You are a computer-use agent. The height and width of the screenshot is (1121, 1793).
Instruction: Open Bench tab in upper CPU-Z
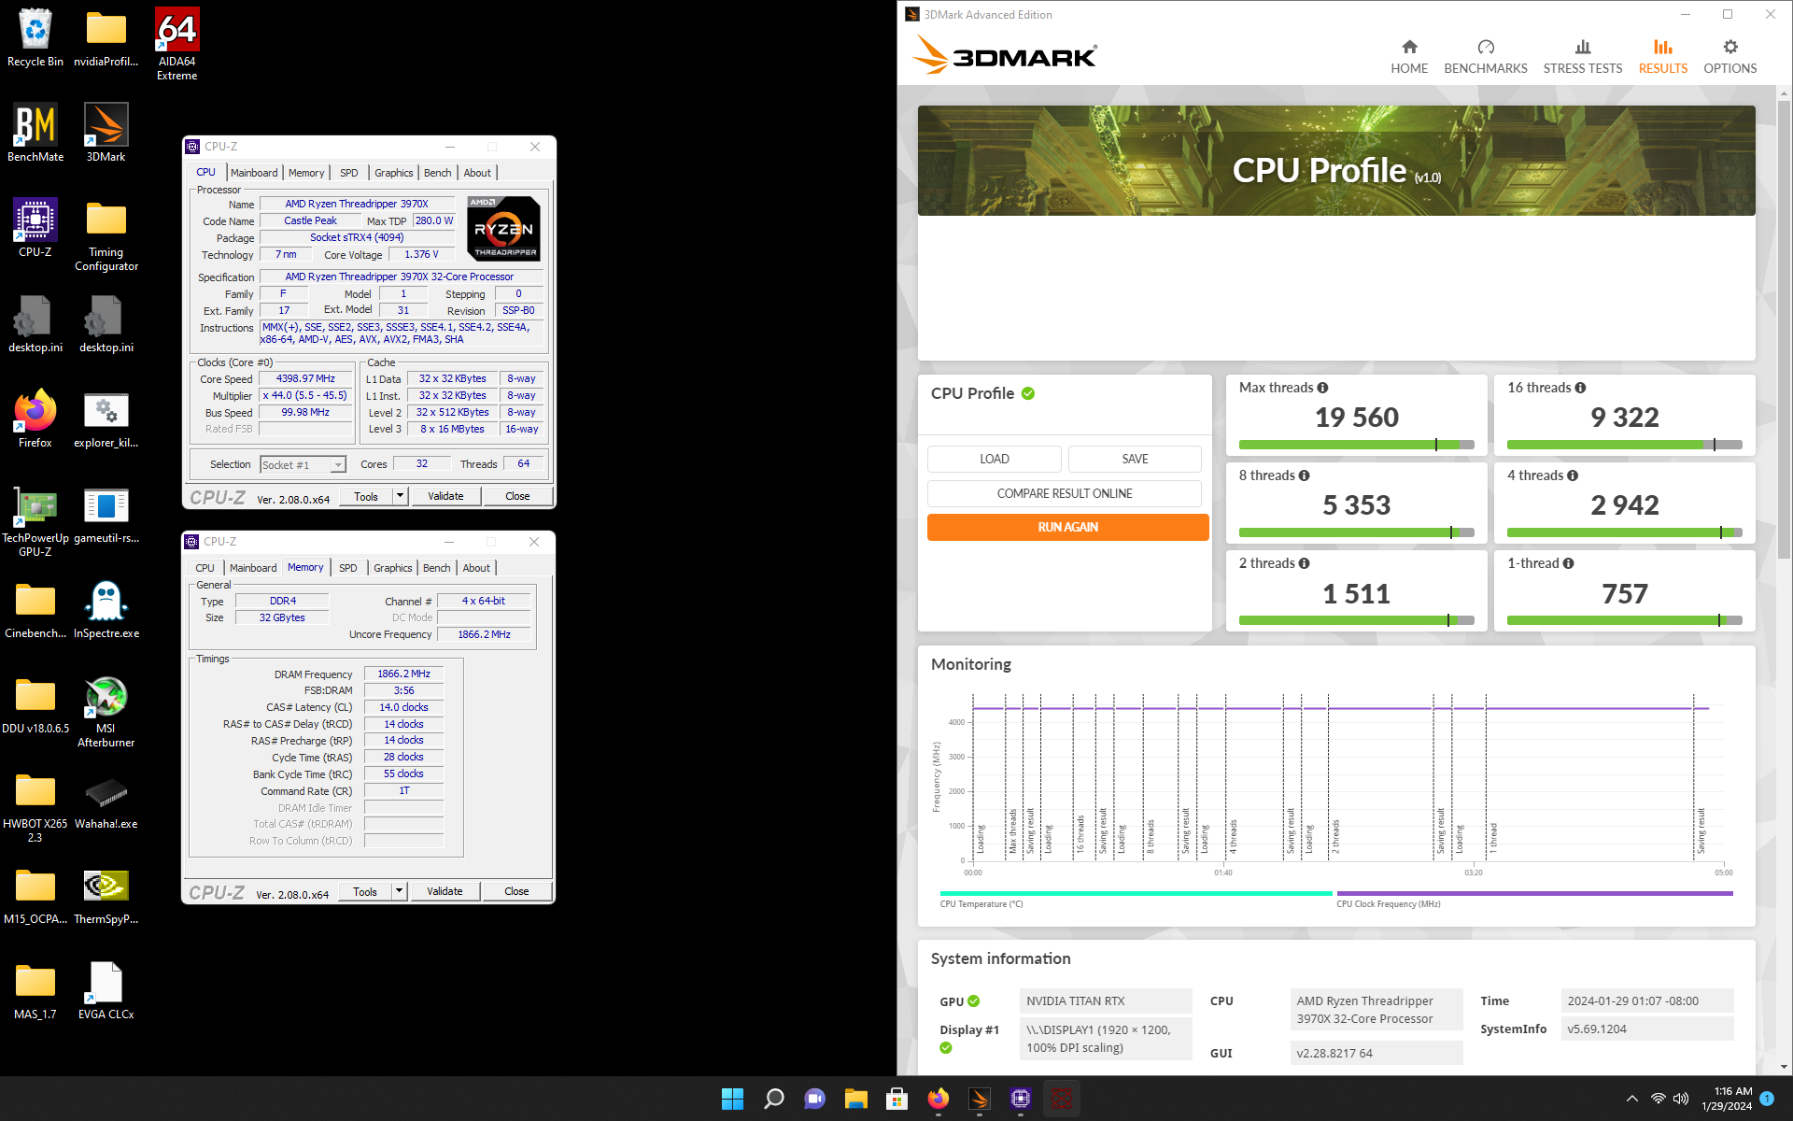(x=438, y=173)
